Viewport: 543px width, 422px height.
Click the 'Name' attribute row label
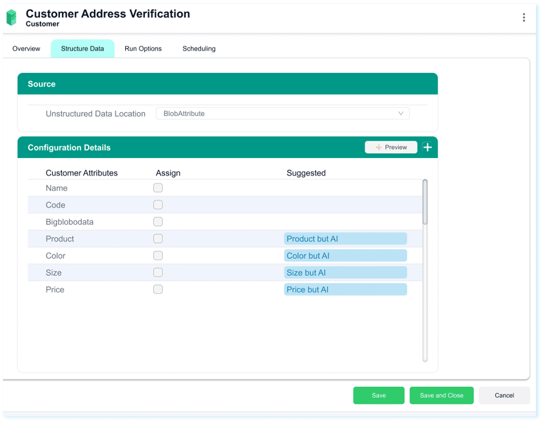click(56, 188)
